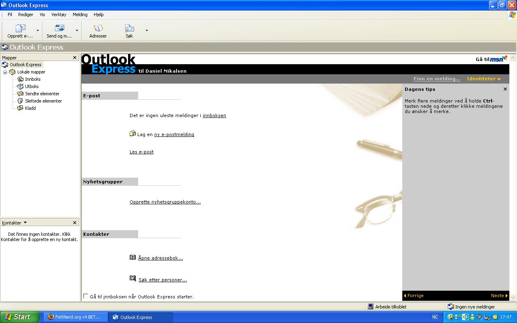Click the ny e-postmelding link
This screenshot has height=323, width=517.
pyautogui.click(x=174, y=134)
